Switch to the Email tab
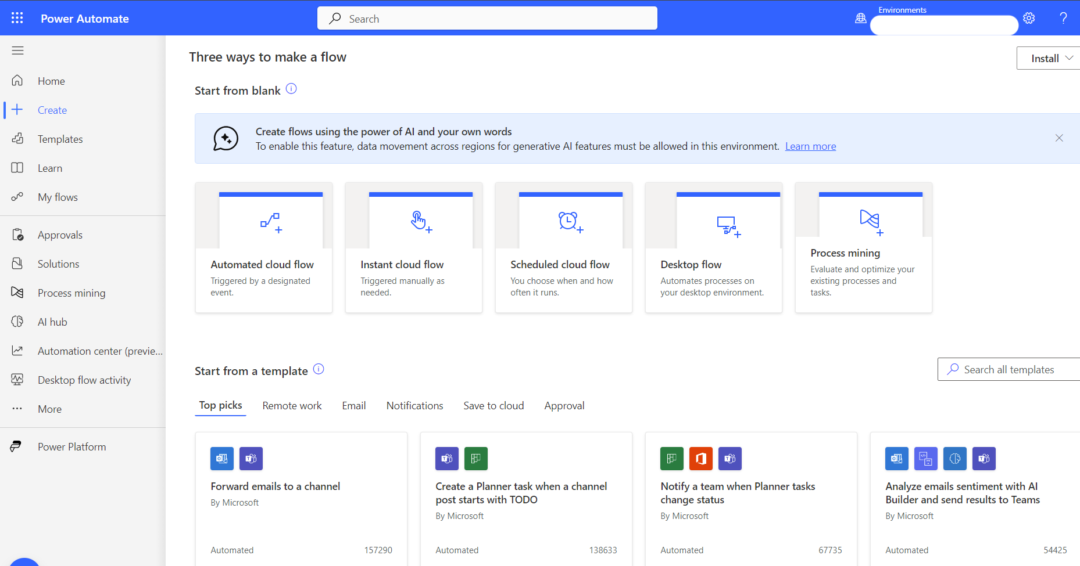 pyautogui.click(x=354, y=406)
